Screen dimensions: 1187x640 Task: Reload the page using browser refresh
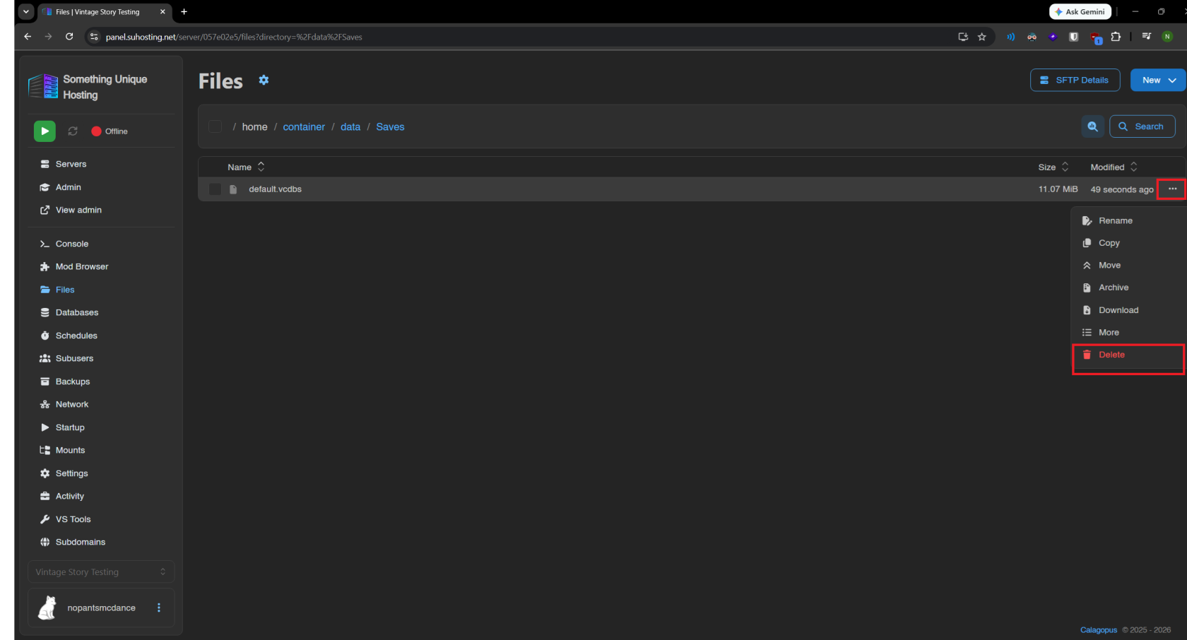(x=69, y=37)
